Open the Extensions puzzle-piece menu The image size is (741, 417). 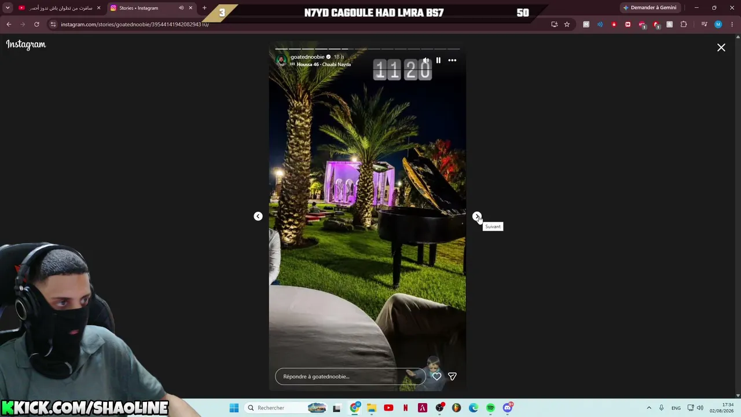[x=684, y=24]
